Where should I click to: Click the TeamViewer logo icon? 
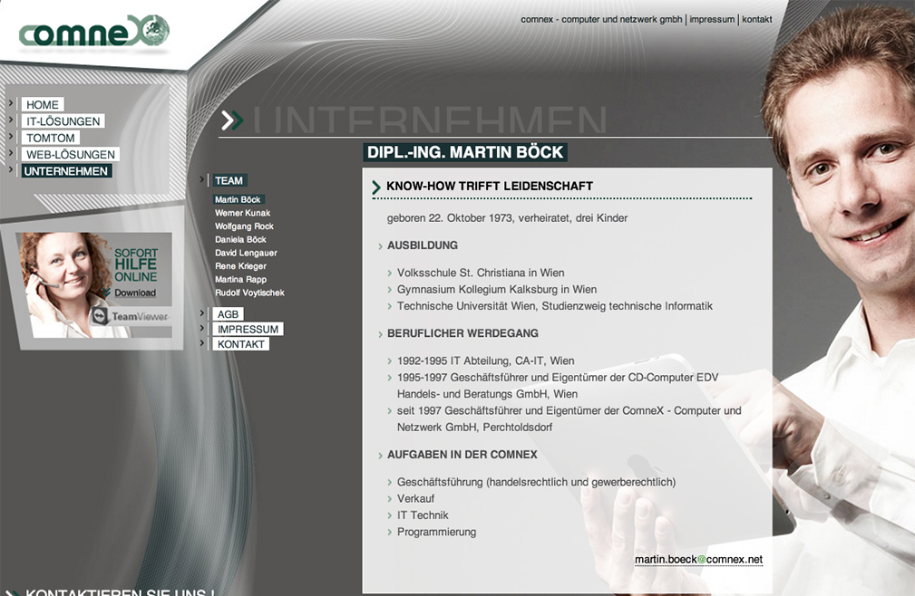click(x=100, y=316)
